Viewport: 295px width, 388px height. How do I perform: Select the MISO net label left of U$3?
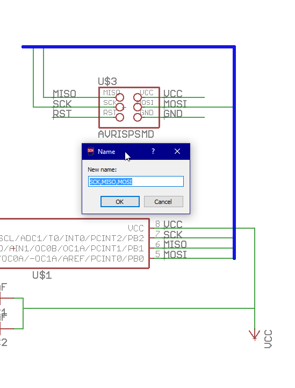coord(64,94)
